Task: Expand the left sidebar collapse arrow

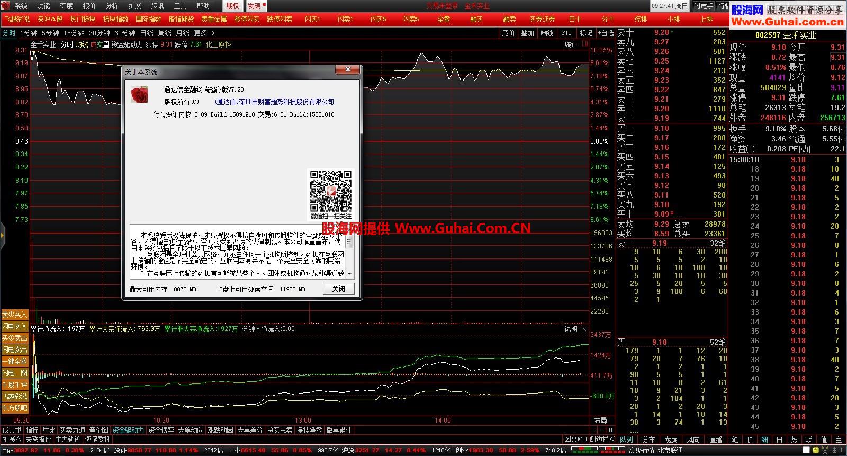Action: click(2, 235)
